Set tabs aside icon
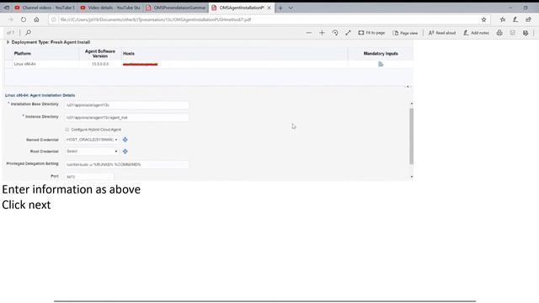 [7, 8]
